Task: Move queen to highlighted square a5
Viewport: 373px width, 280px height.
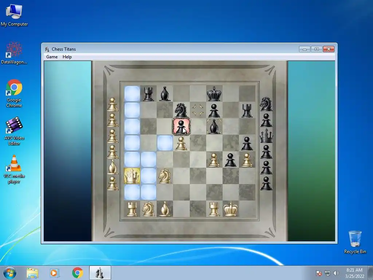Action: pyautogui.click(x=132, y=143)
